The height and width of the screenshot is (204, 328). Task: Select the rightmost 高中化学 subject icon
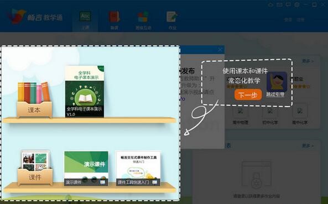click(300, 114)
